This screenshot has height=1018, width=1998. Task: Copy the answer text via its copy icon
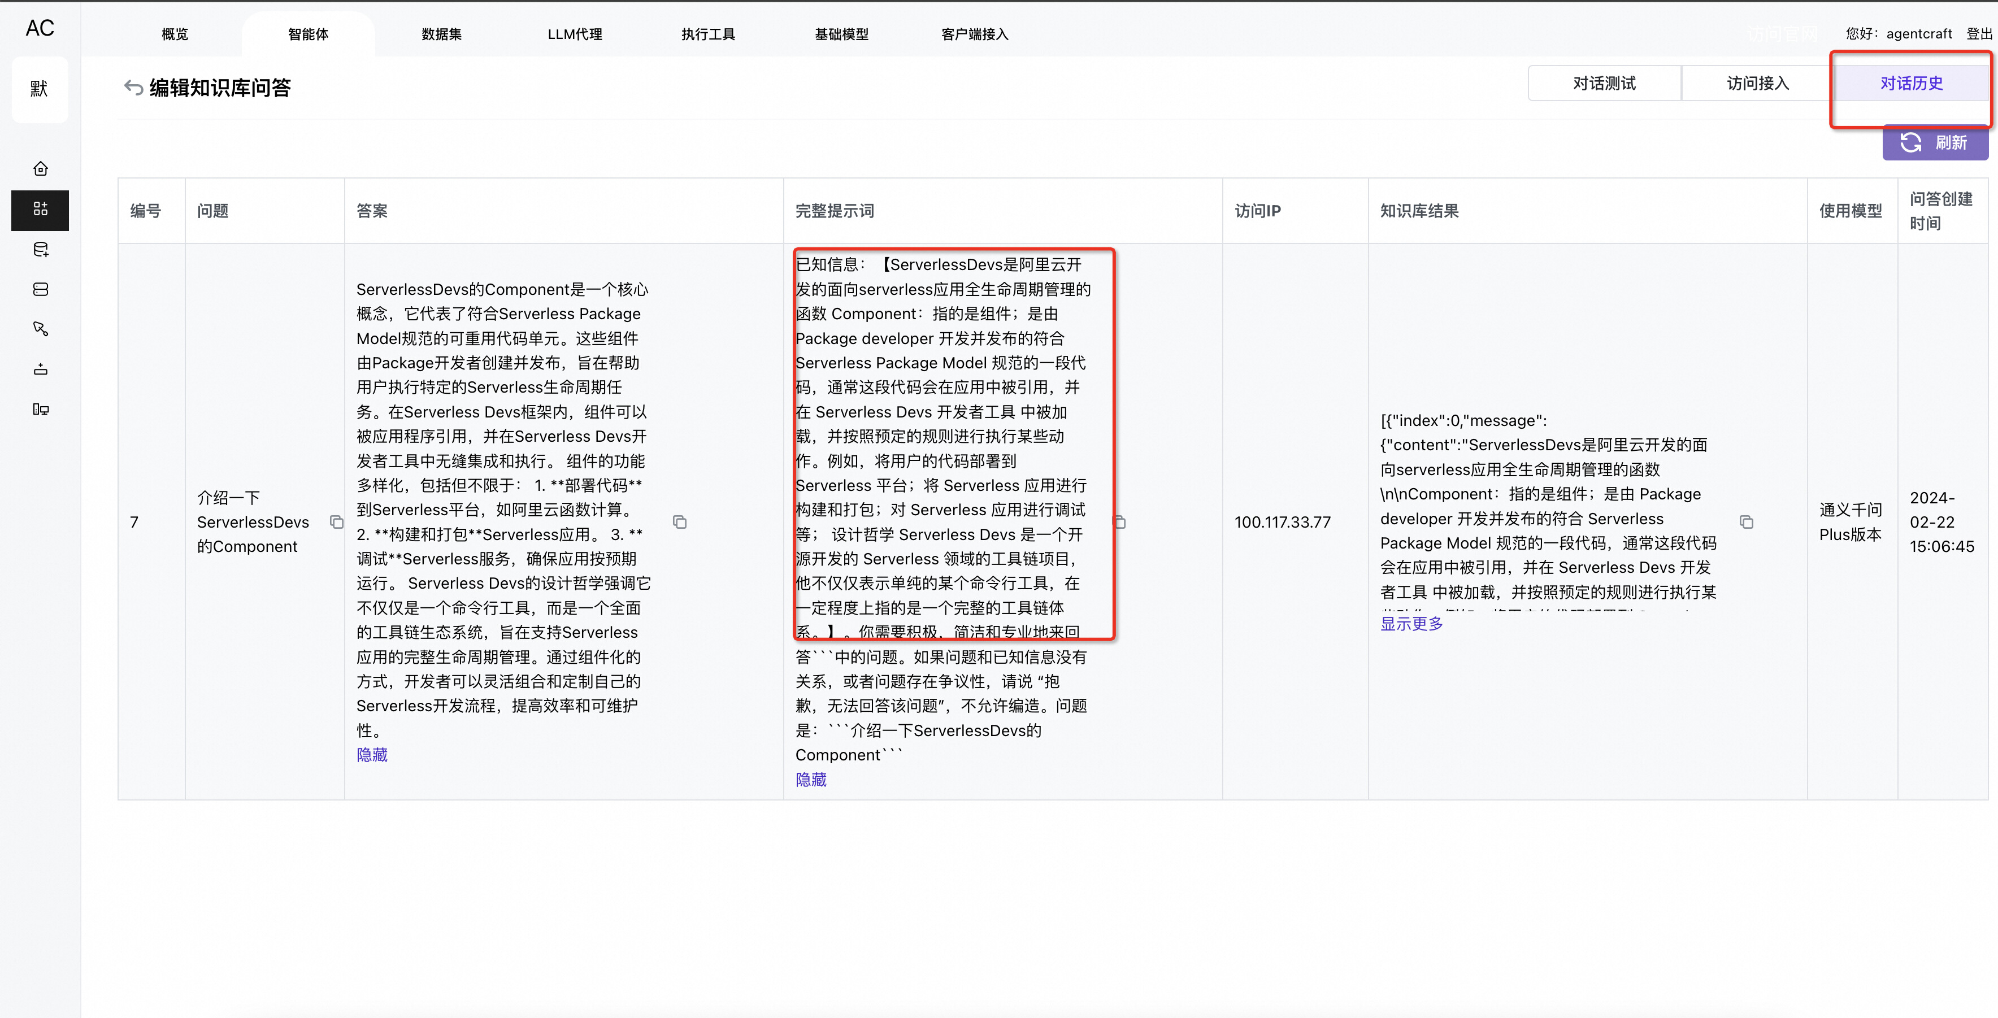point(679,522)
